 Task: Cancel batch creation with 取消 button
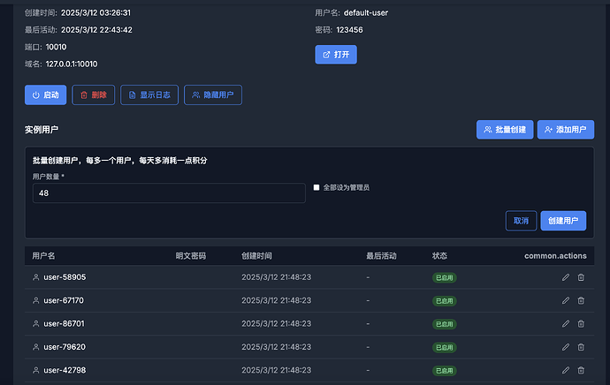pyautogui.click(x=521, y=221)
